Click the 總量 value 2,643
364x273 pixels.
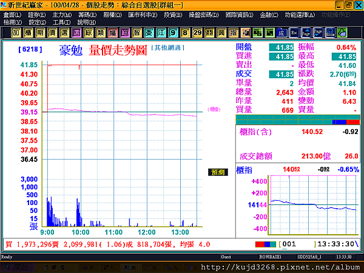[285, 92]
